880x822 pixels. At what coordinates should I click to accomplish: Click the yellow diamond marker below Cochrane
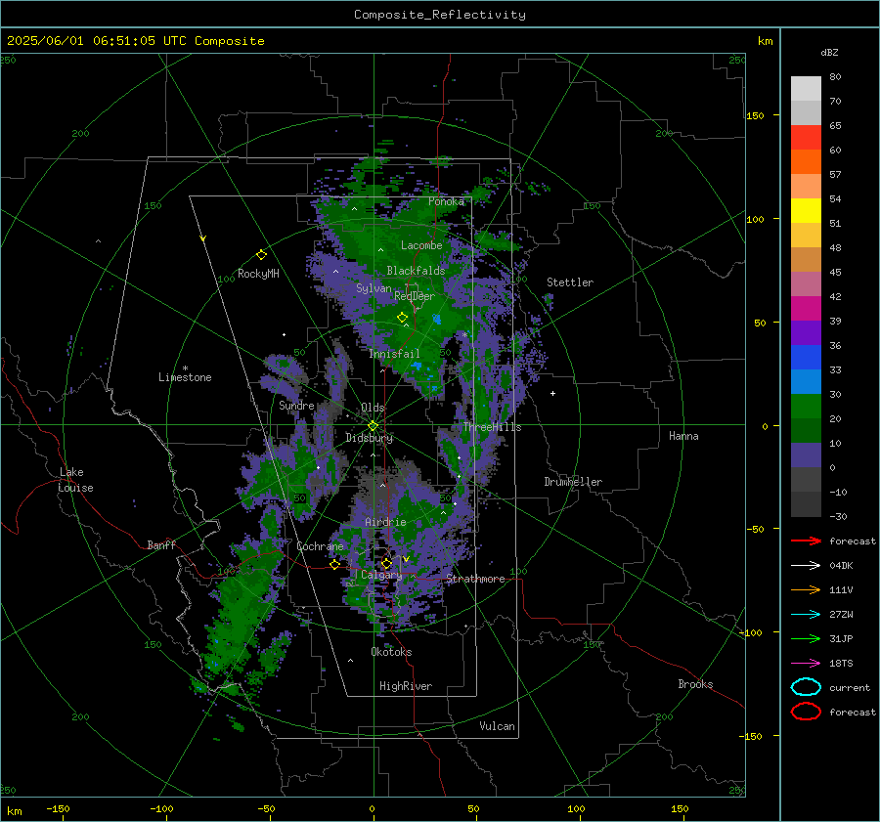[x=334, y=564]
